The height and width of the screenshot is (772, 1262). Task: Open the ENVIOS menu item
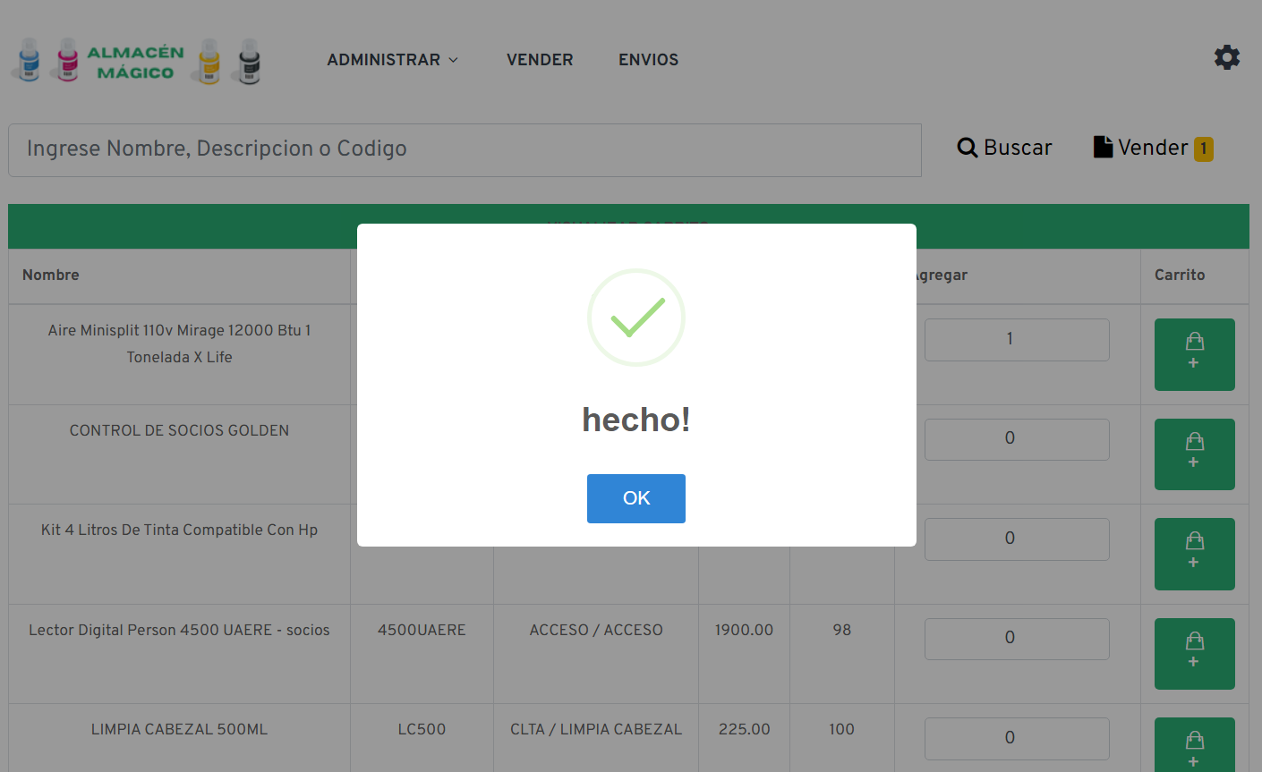pyautogui.click(x=648, y=60)
